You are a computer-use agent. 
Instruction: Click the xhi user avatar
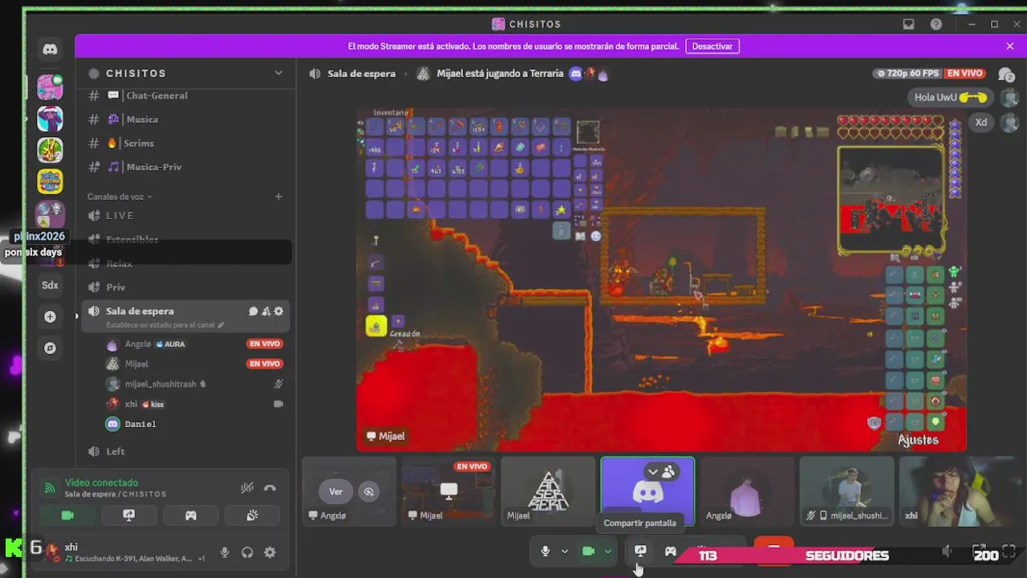pyautogui.click(x=52, y=552)
